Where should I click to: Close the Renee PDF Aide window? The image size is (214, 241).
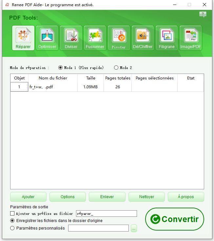[204, 5]
